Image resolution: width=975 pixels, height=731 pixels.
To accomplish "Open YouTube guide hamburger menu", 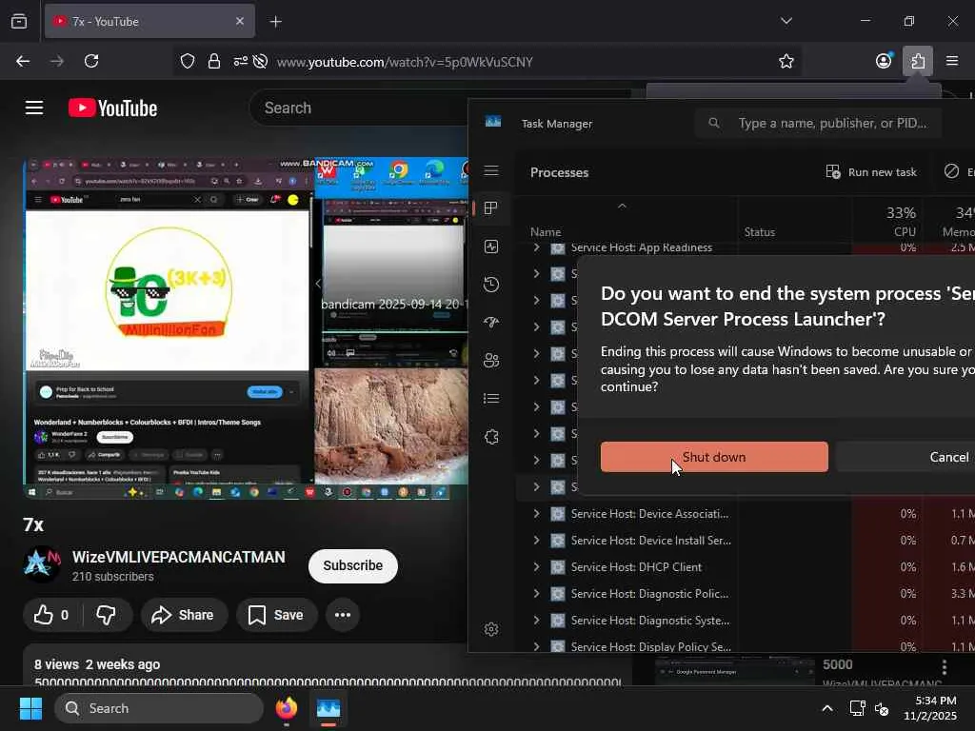I will [x=34, y=108].
